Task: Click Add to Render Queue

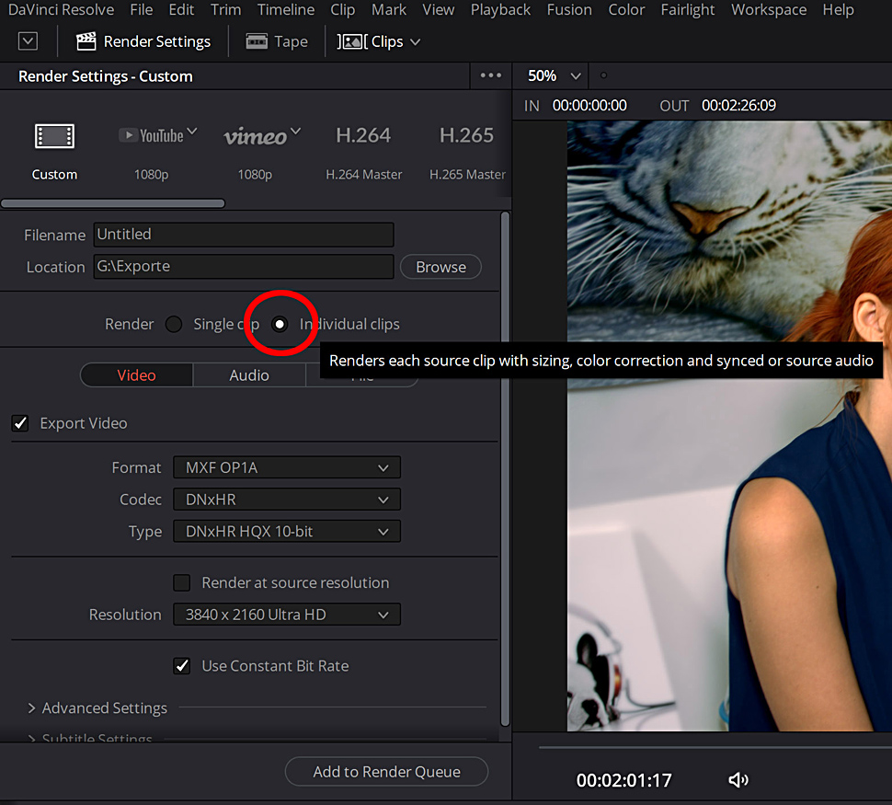Action: [x=387, y=771]
